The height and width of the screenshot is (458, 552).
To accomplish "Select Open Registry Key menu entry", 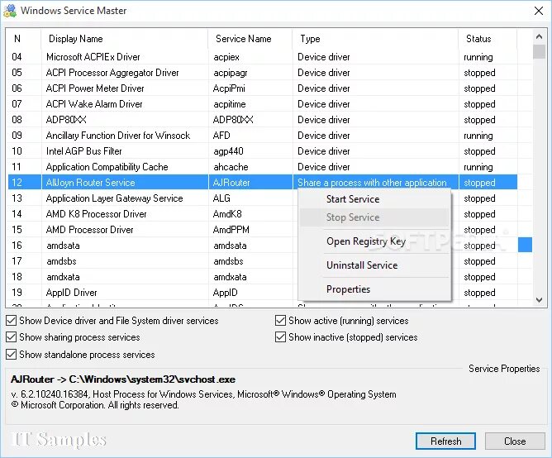I will [x=374, y=241].
